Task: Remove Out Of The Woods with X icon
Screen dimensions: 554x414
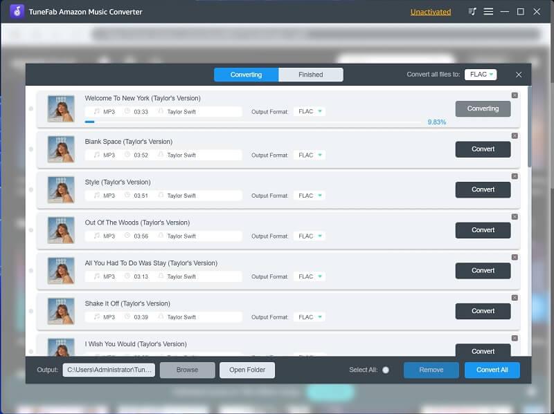Action: click(515, 217)
